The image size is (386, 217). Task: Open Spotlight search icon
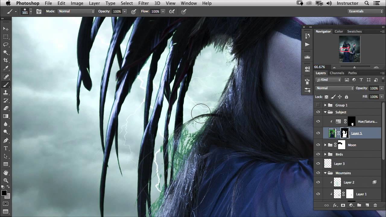click(x=367, y=3)
